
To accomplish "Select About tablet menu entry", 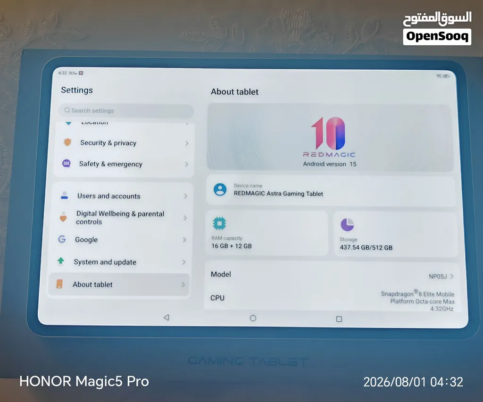I will pyautogui.click(x=119, y=285).
